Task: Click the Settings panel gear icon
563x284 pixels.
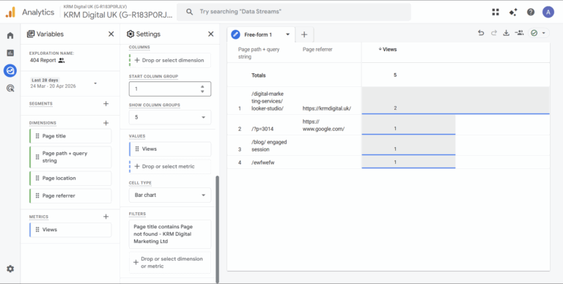Action: click(130, 34)
